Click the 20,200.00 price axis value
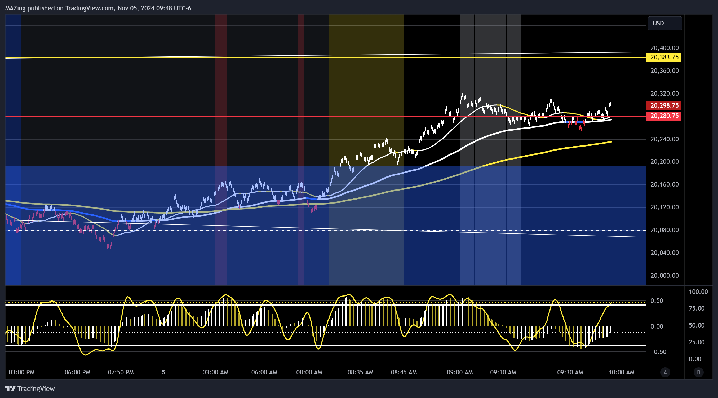718x398 pixels. click(664, 162)
